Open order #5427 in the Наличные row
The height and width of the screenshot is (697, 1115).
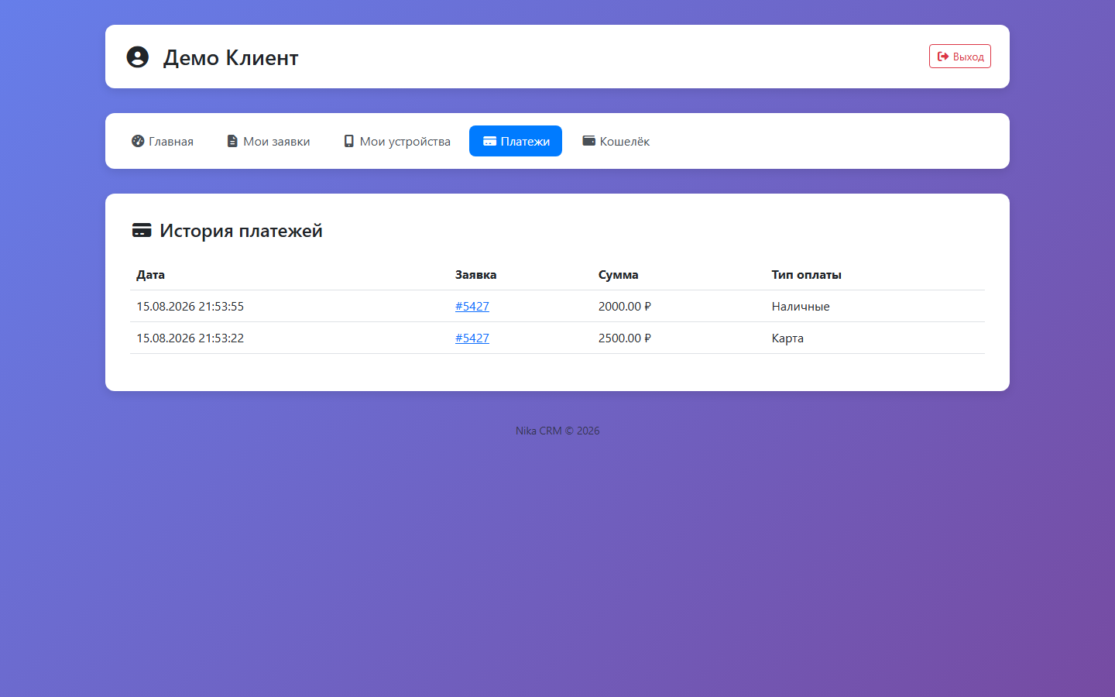point(472,306)
